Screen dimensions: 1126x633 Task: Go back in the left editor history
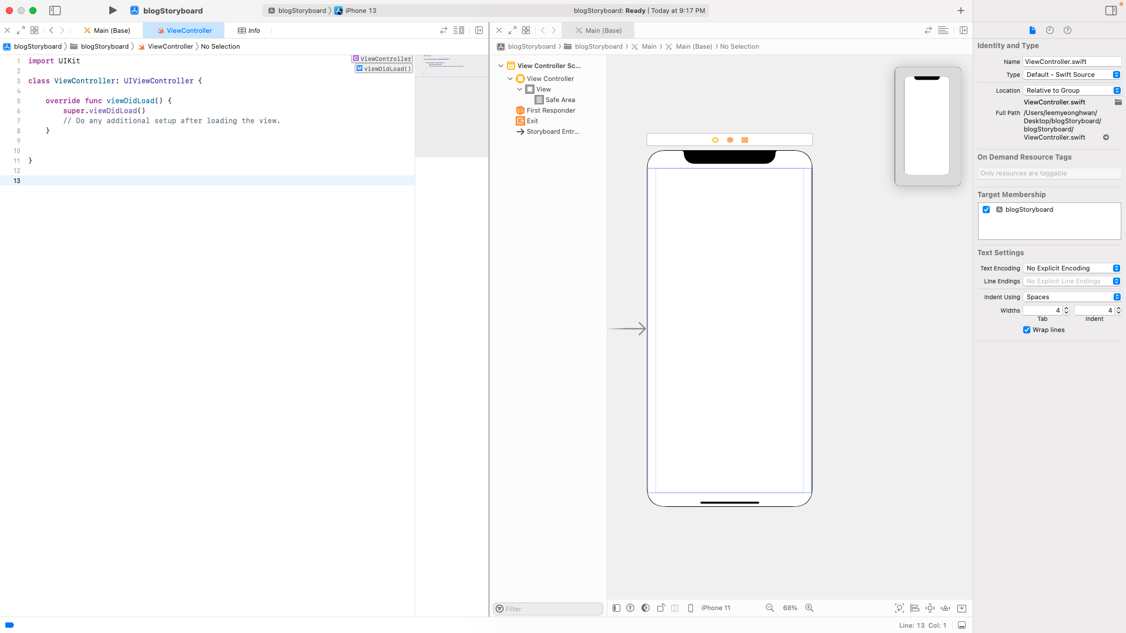coord(51,31)
